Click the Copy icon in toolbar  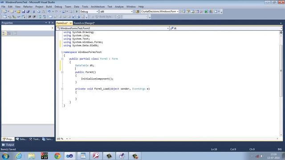pos(39,12)
